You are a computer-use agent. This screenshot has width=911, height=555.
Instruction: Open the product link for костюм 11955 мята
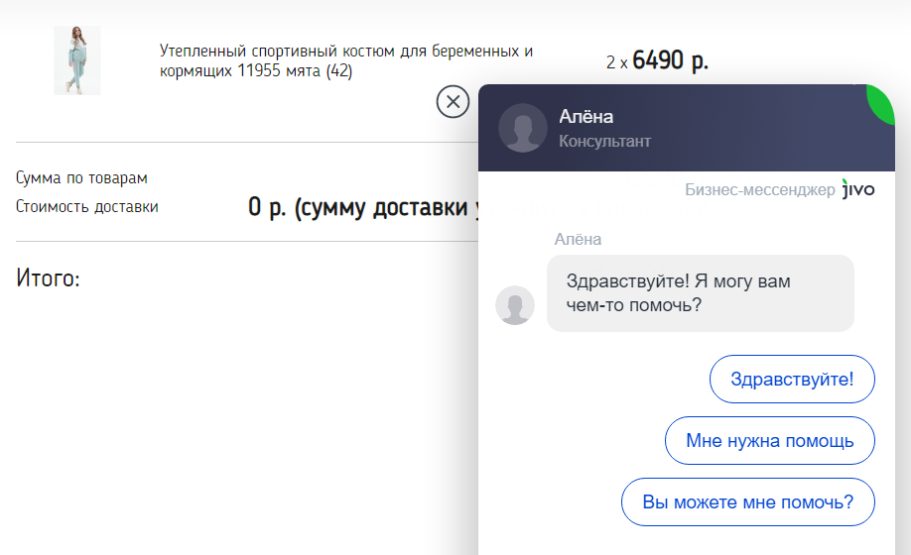[345, 60]
